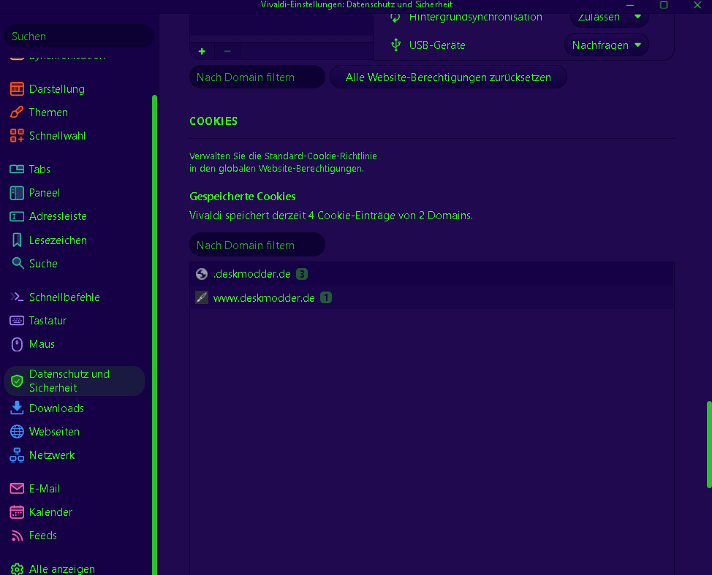
Task: Click the Hintergrundsynchronisation label
Action: pos(475,18)
